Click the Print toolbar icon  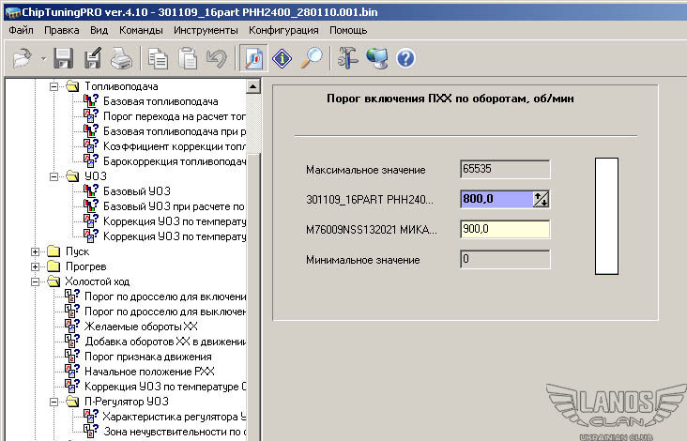pyautogui.click(x=121, y=58)
